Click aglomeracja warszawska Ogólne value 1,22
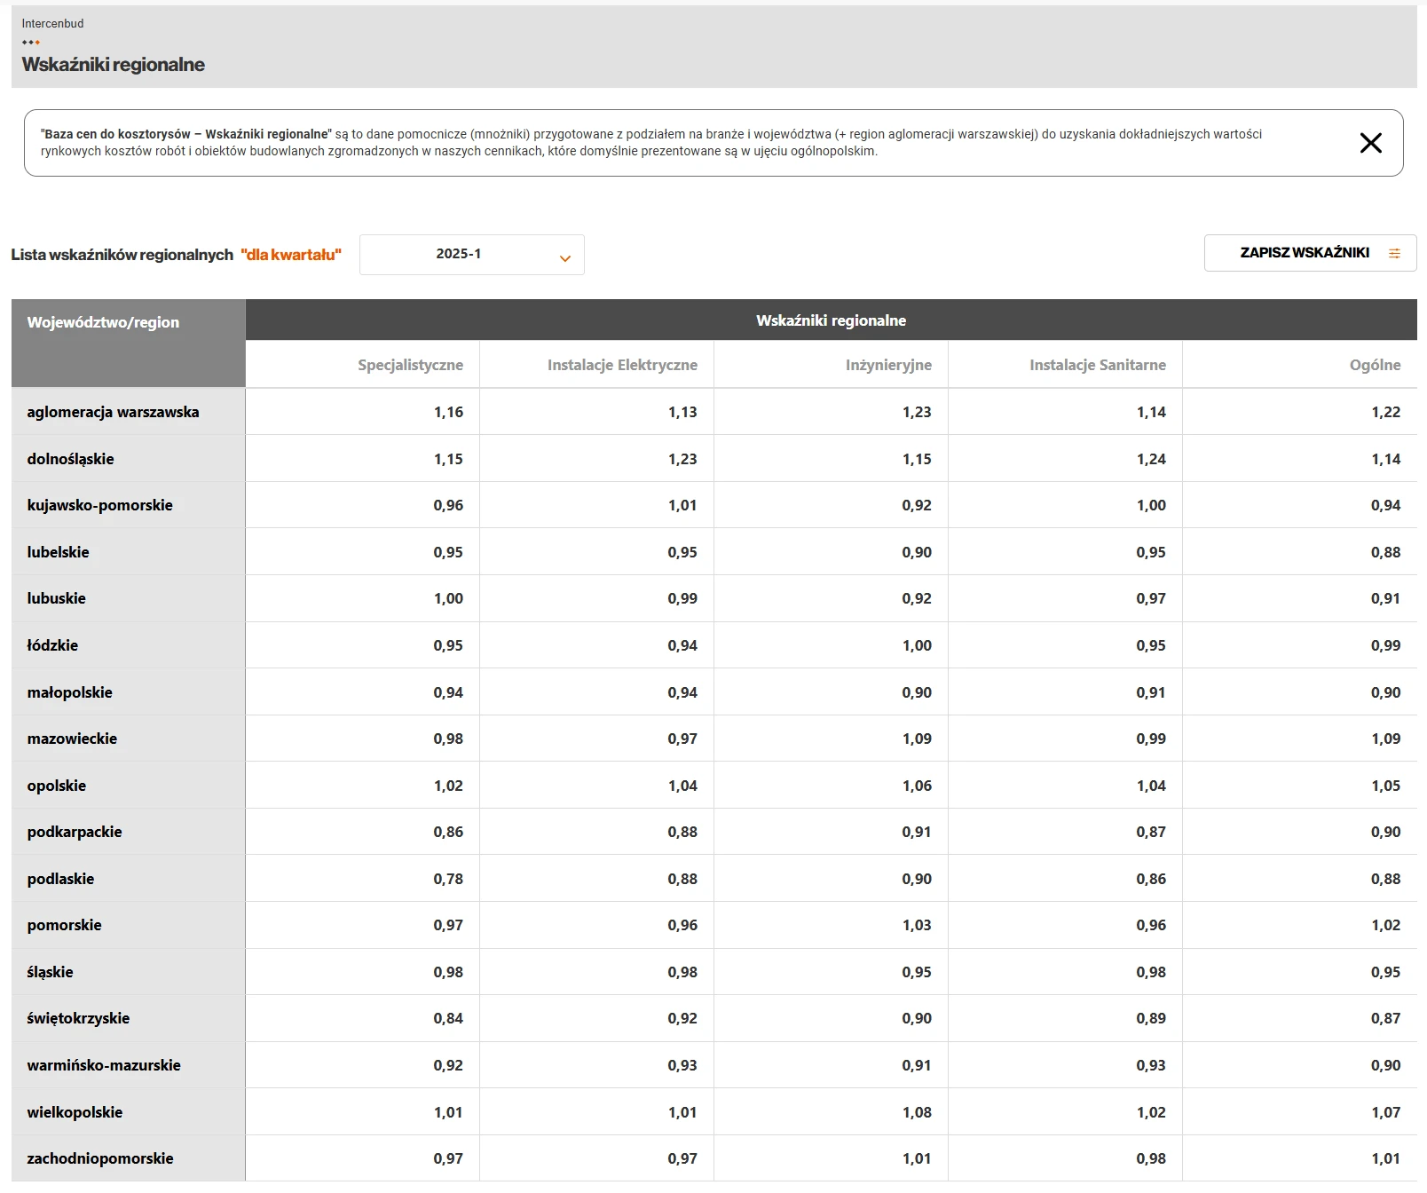Image resolution: width=1427 pixels, height=1193 pixels. click(1385, 412)
